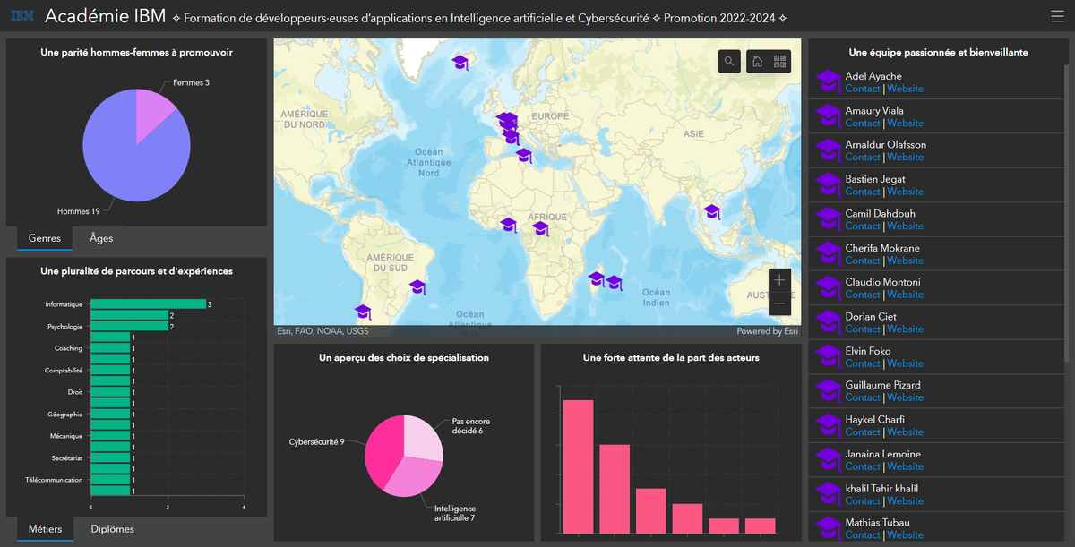This screenshot has width=1075, height=547.
Task: Click the Informatique bar with value 3
Action: tap(148, 304)
